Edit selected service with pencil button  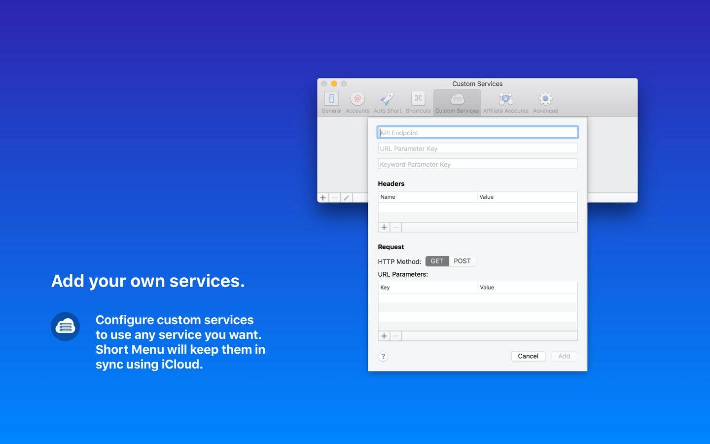tap(347, 198)
